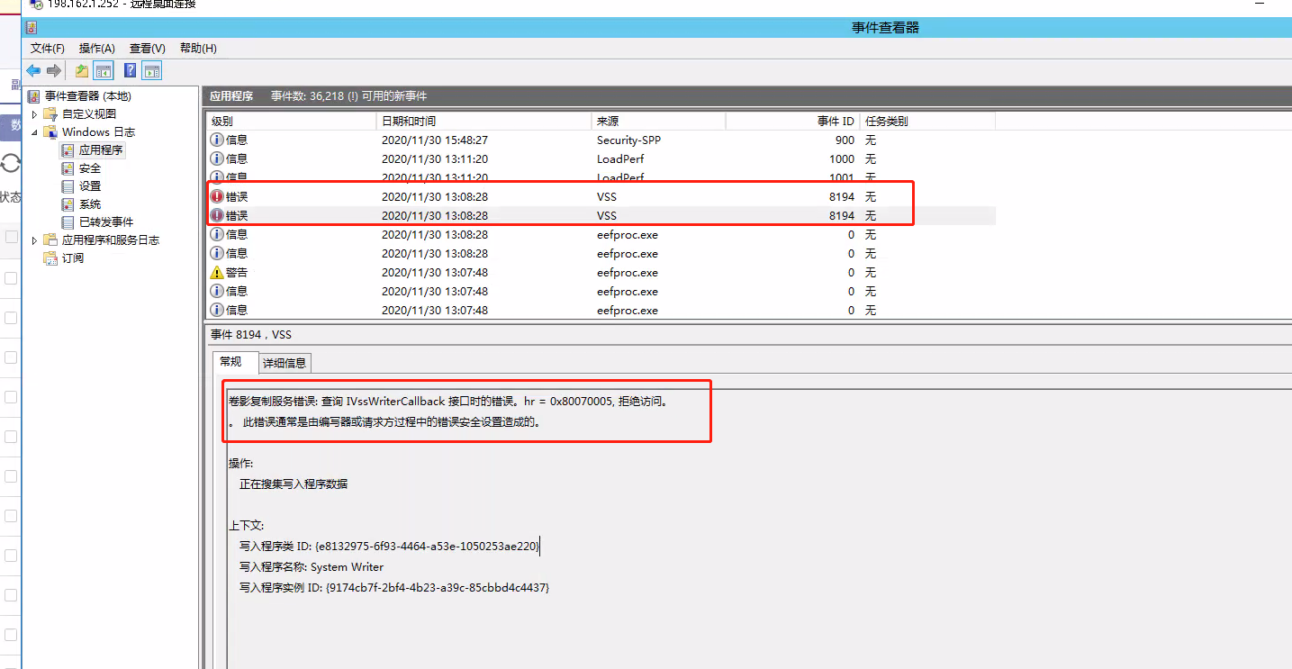Go back with the blue left arrow
Screen dimensions: 1292x669
(x=33, y=71)
